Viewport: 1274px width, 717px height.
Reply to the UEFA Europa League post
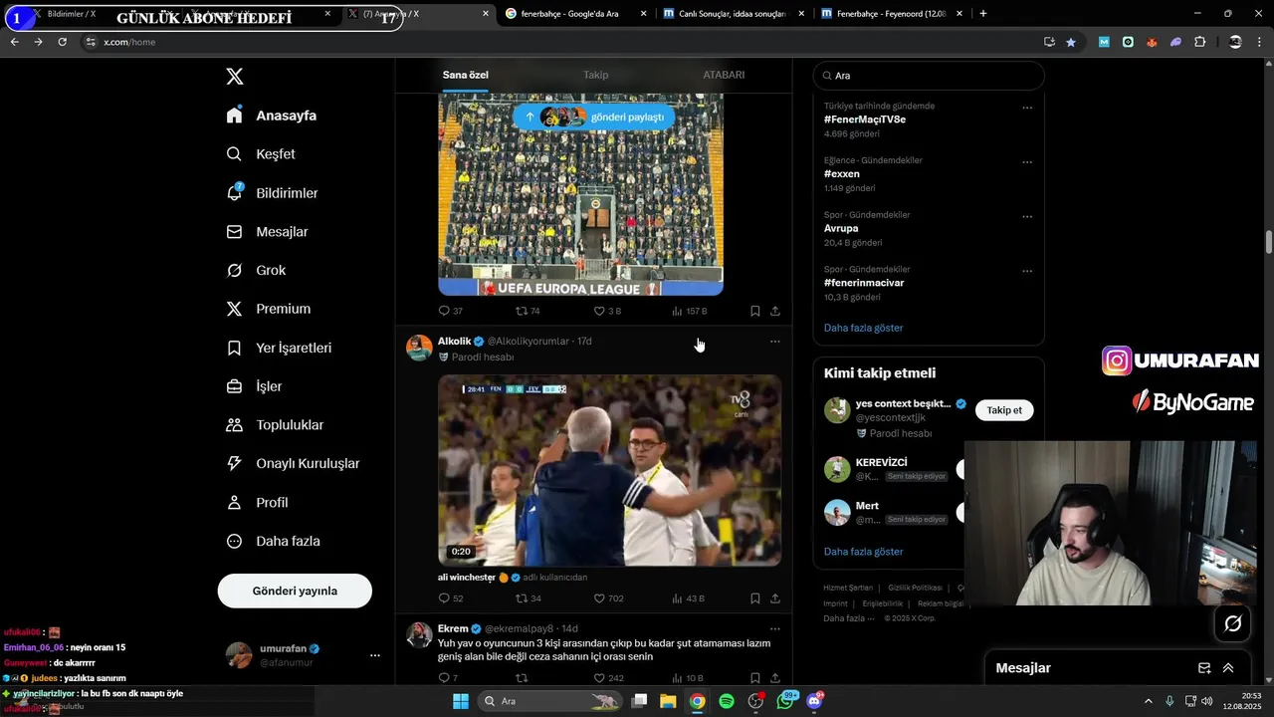click(x=451, y=311)
